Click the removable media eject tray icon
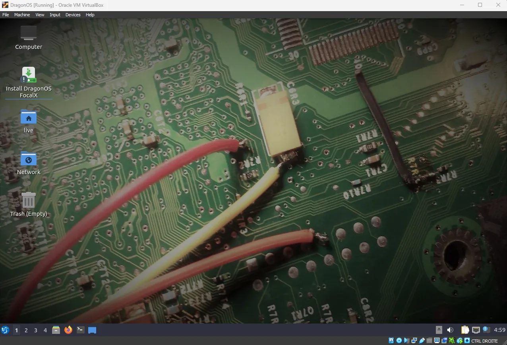The width and height of the screenshot is (507, 345). [x=439, y=330]
